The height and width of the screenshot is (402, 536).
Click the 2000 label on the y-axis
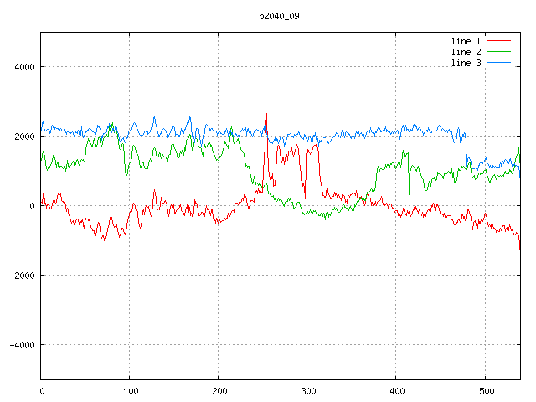[x=24, y=137]
